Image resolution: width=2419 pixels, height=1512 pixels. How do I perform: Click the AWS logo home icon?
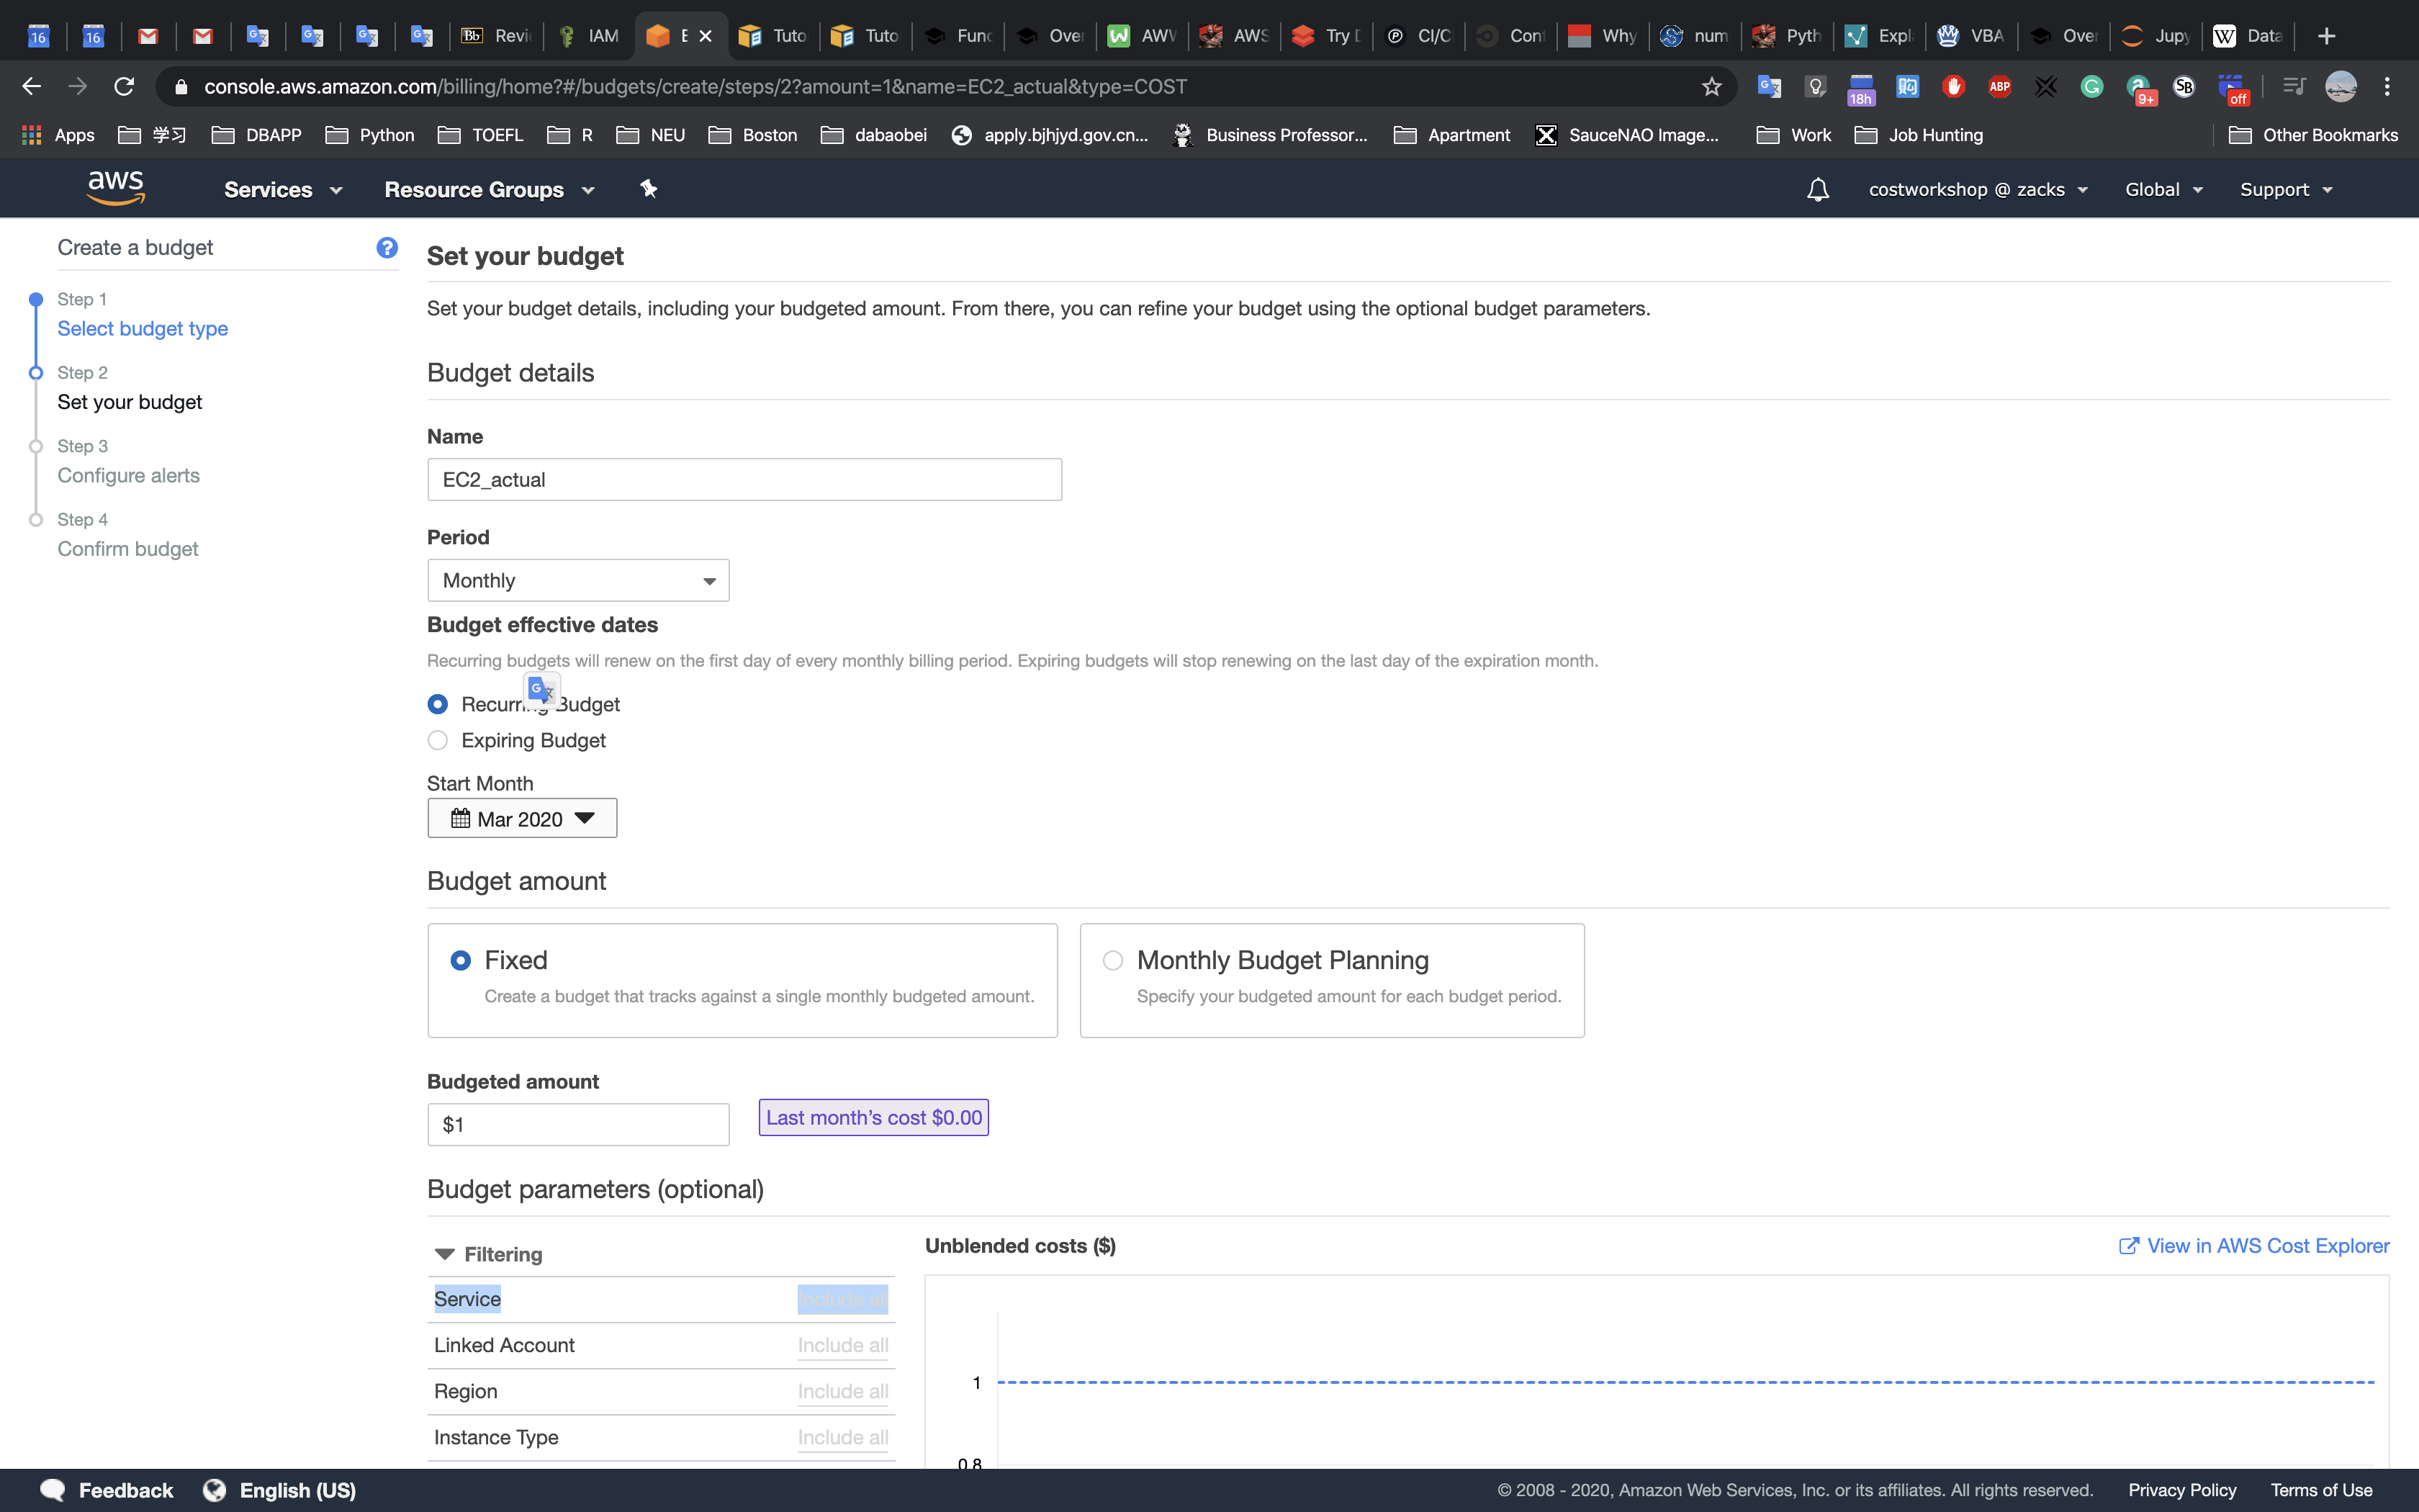click(116, 188)
